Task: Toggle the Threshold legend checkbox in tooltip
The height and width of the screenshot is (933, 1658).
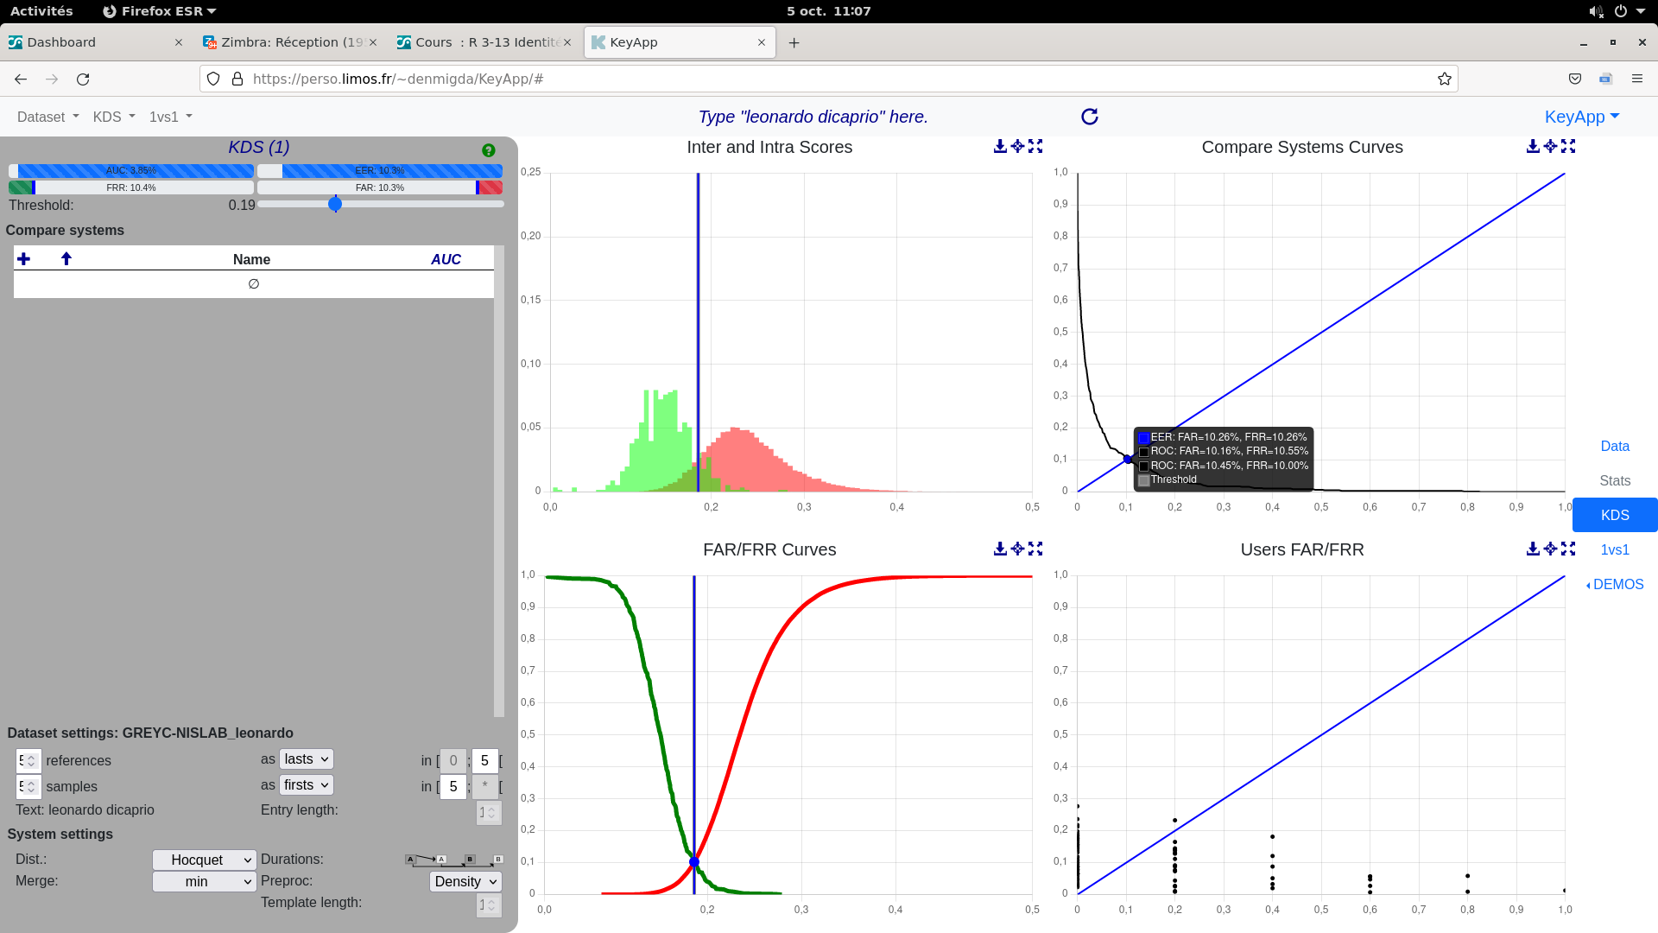Action: pyautogui.click(x=1144, y=479)
